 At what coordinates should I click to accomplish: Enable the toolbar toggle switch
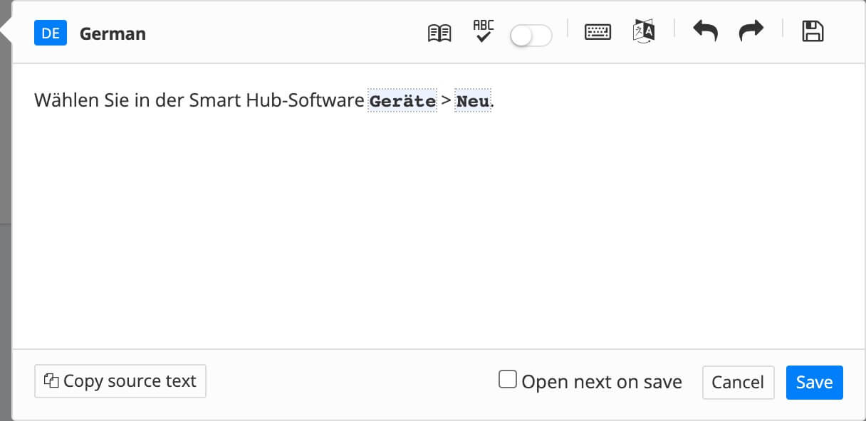(x=531, y=35)
